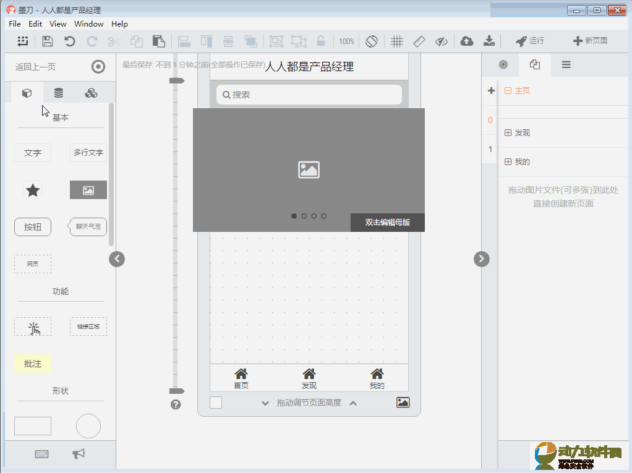Open the View menu

(58, 23)
